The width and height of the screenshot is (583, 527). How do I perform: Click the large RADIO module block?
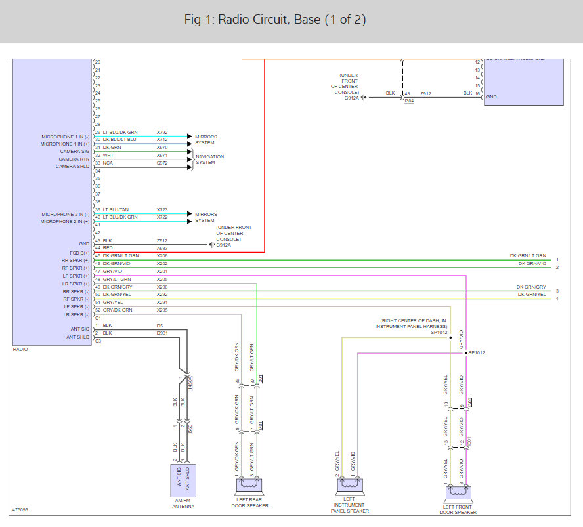tap(53, 197)
